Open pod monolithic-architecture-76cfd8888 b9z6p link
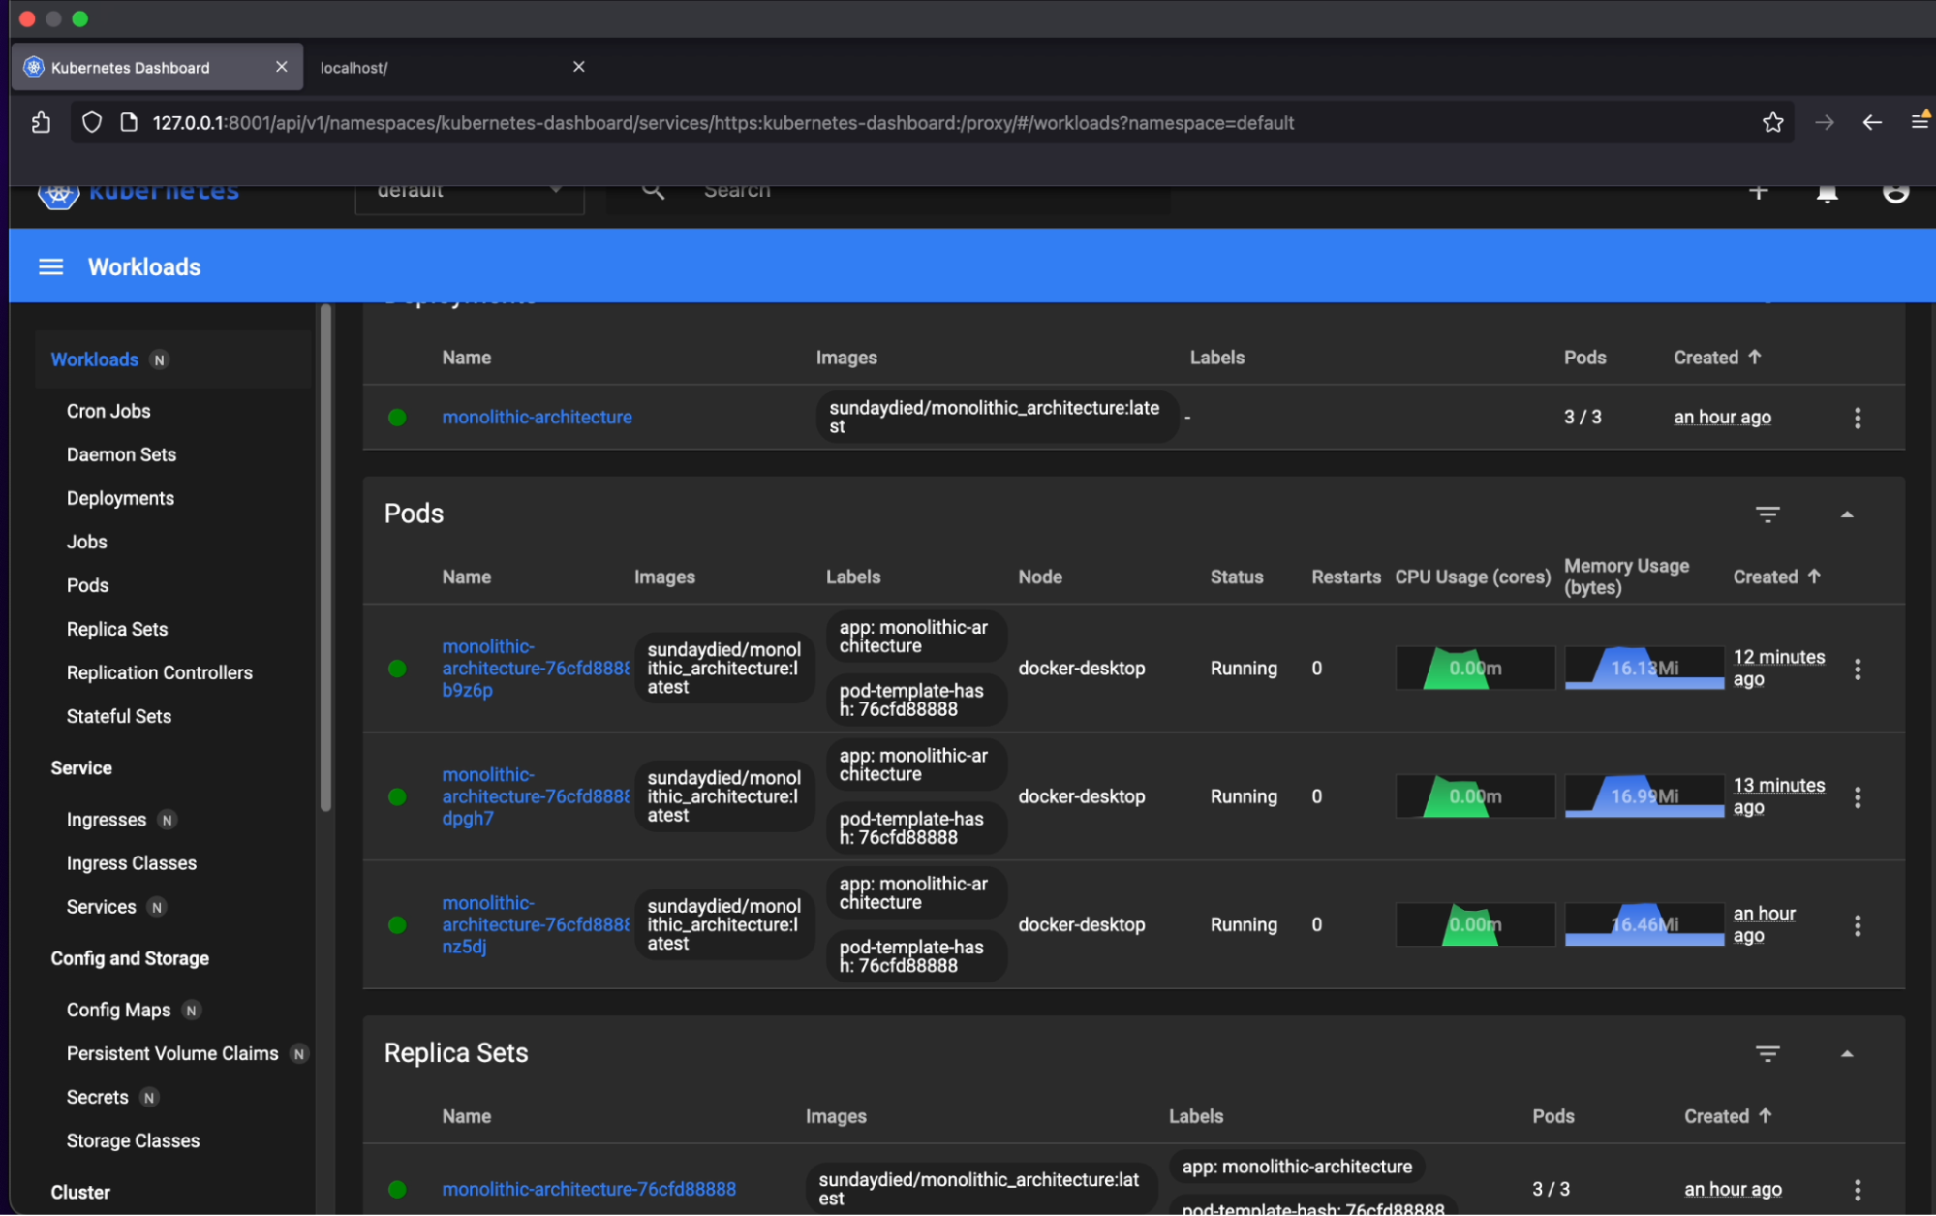Viewport: 1936px width, 1216px height. click(536, 669)
